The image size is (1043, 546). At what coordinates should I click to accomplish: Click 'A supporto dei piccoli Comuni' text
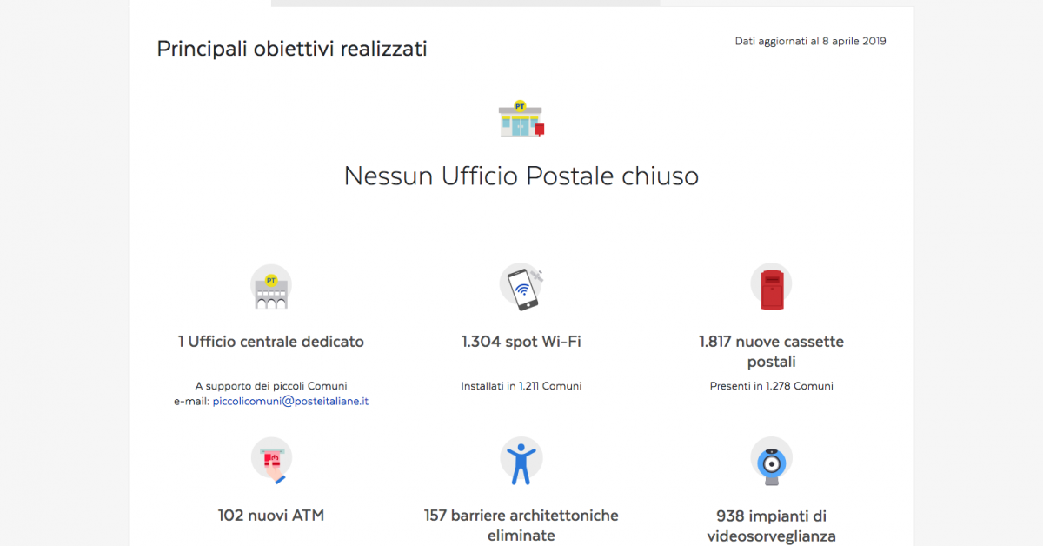point(271,385)
